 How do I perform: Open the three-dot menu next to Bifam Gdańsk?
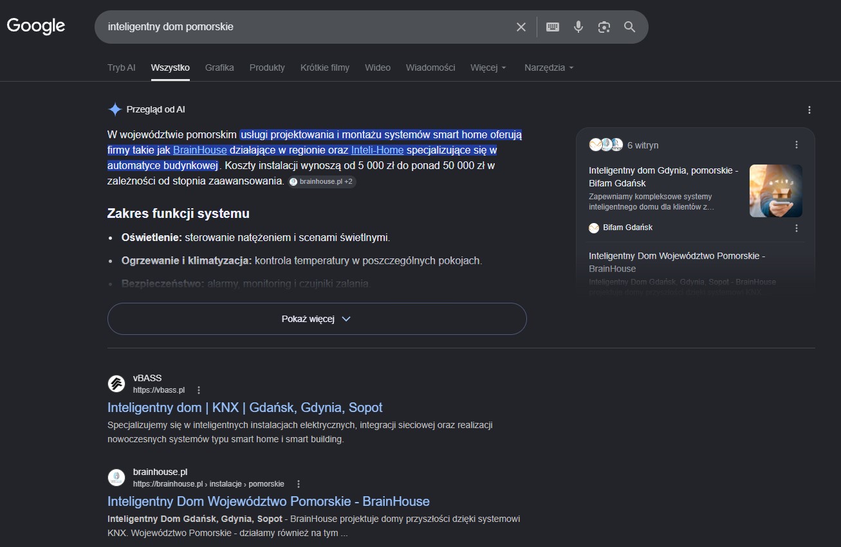click(x=797, y=228)
